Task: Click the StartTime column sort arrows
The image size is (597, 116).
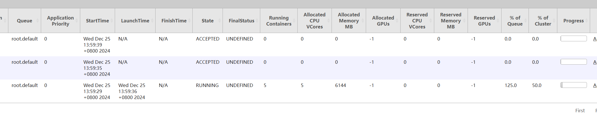Action: pos(112,21)
